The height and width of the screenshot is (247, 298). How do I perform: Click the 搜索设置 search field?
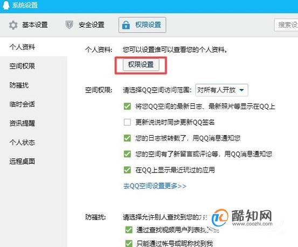pos(286,25)
